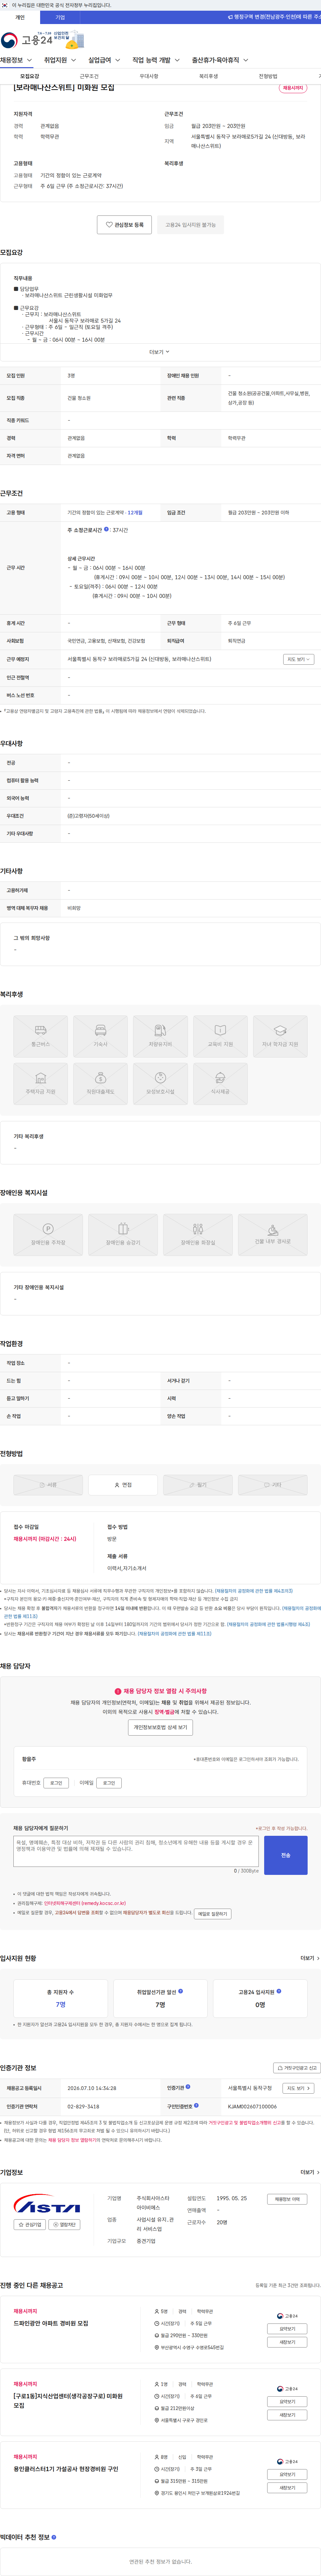Screen dimensions: 321x2576
Task: Click the inquiry message text area
Action: (x=136, y=1851)
